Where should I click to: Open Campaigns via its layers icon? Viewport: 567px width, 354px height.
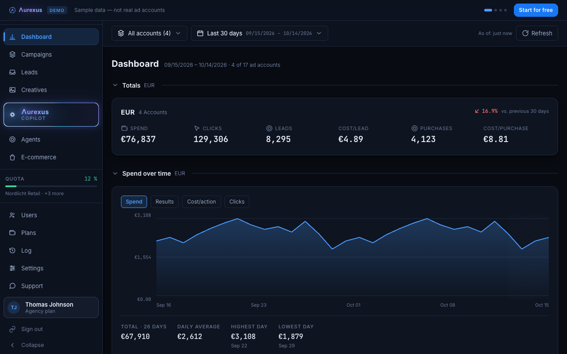point(12,54)
